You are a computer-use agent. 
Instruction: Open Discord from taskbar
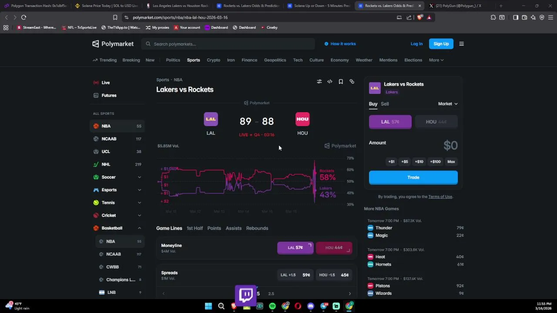311,306
